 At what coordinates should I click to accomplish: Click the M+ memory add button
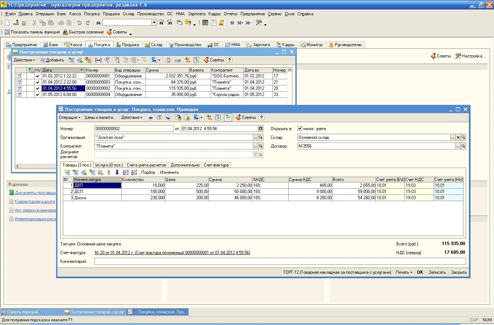click(x=240, y=23)
